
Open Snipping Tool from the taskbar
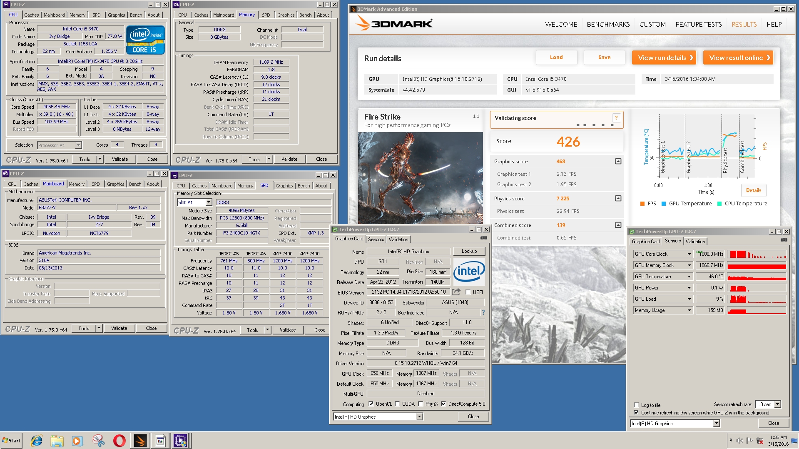[x=98, y=441]
